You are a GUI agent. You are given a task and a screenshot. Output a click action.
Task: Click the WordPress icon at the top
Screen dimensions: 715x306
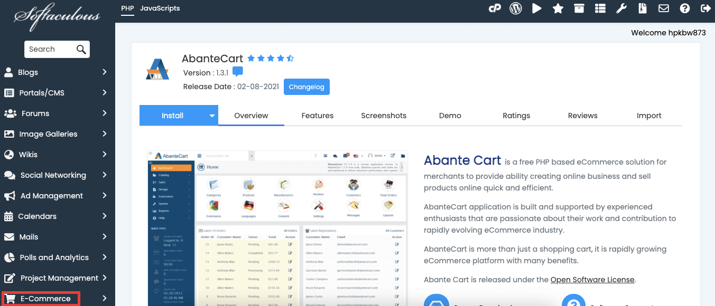coord(516,8)
